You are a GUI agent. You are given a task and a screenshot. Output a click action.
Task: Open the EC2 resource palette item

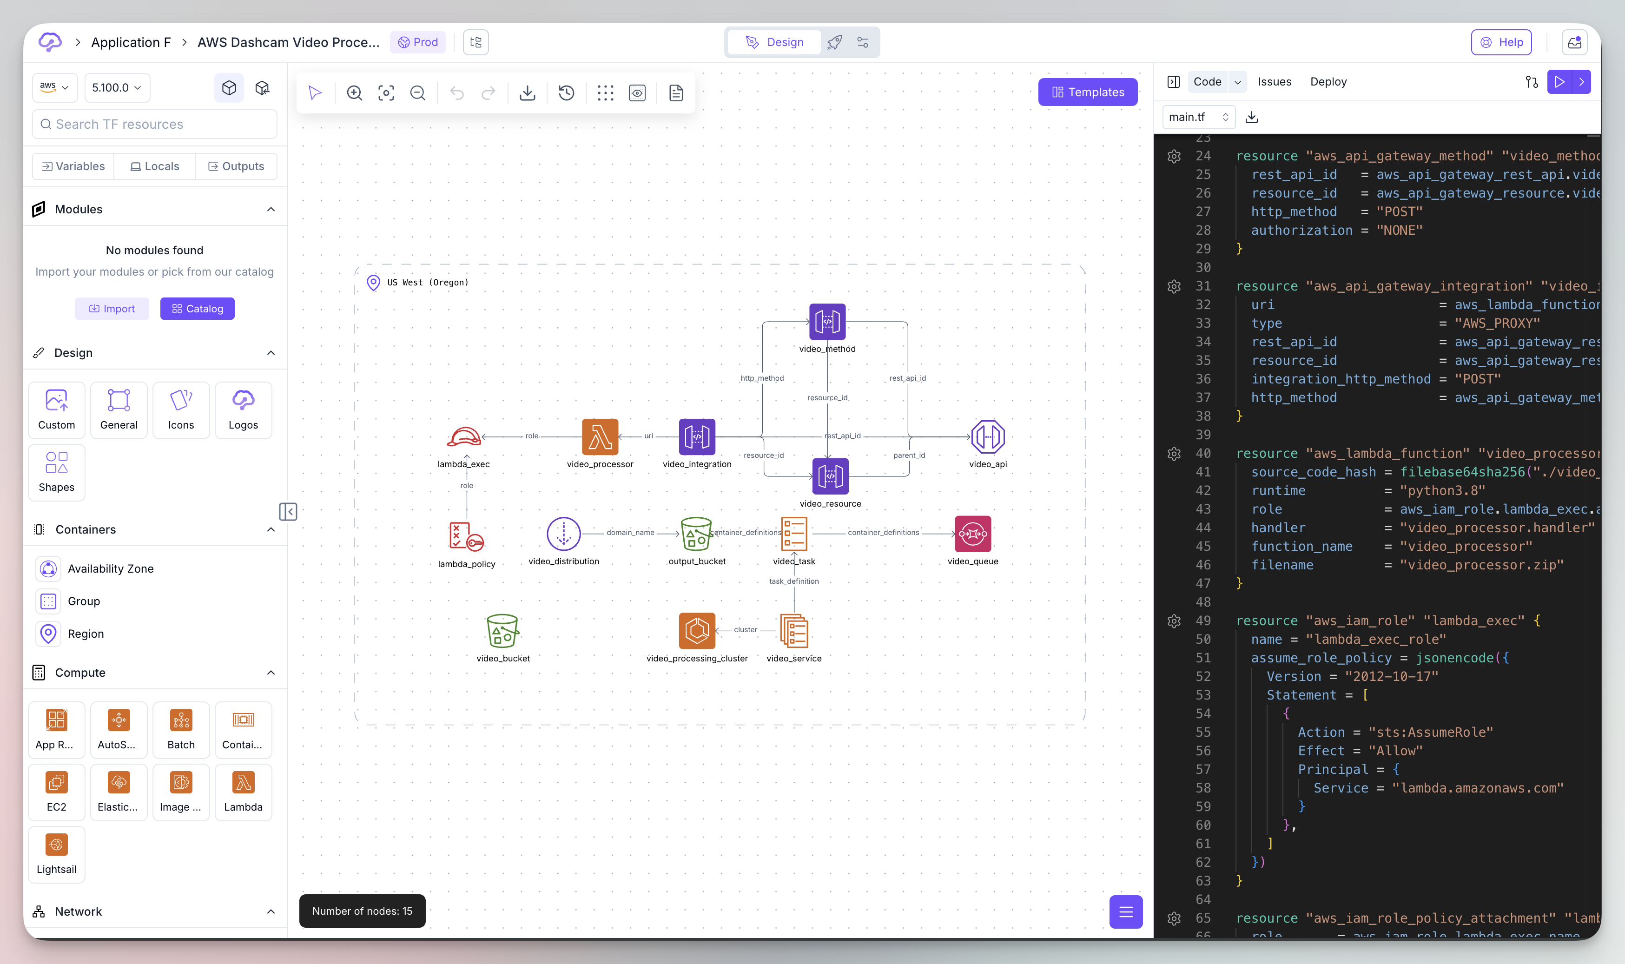[56, 792]
